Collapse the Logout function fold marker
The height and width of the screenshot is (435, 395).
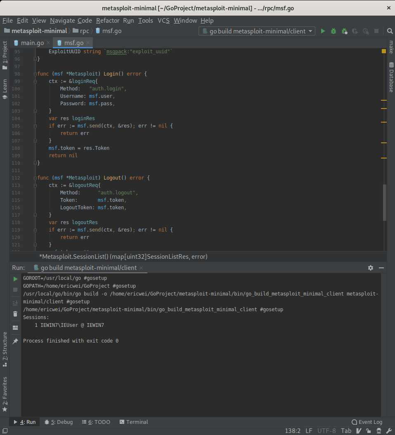click(35, 178)
